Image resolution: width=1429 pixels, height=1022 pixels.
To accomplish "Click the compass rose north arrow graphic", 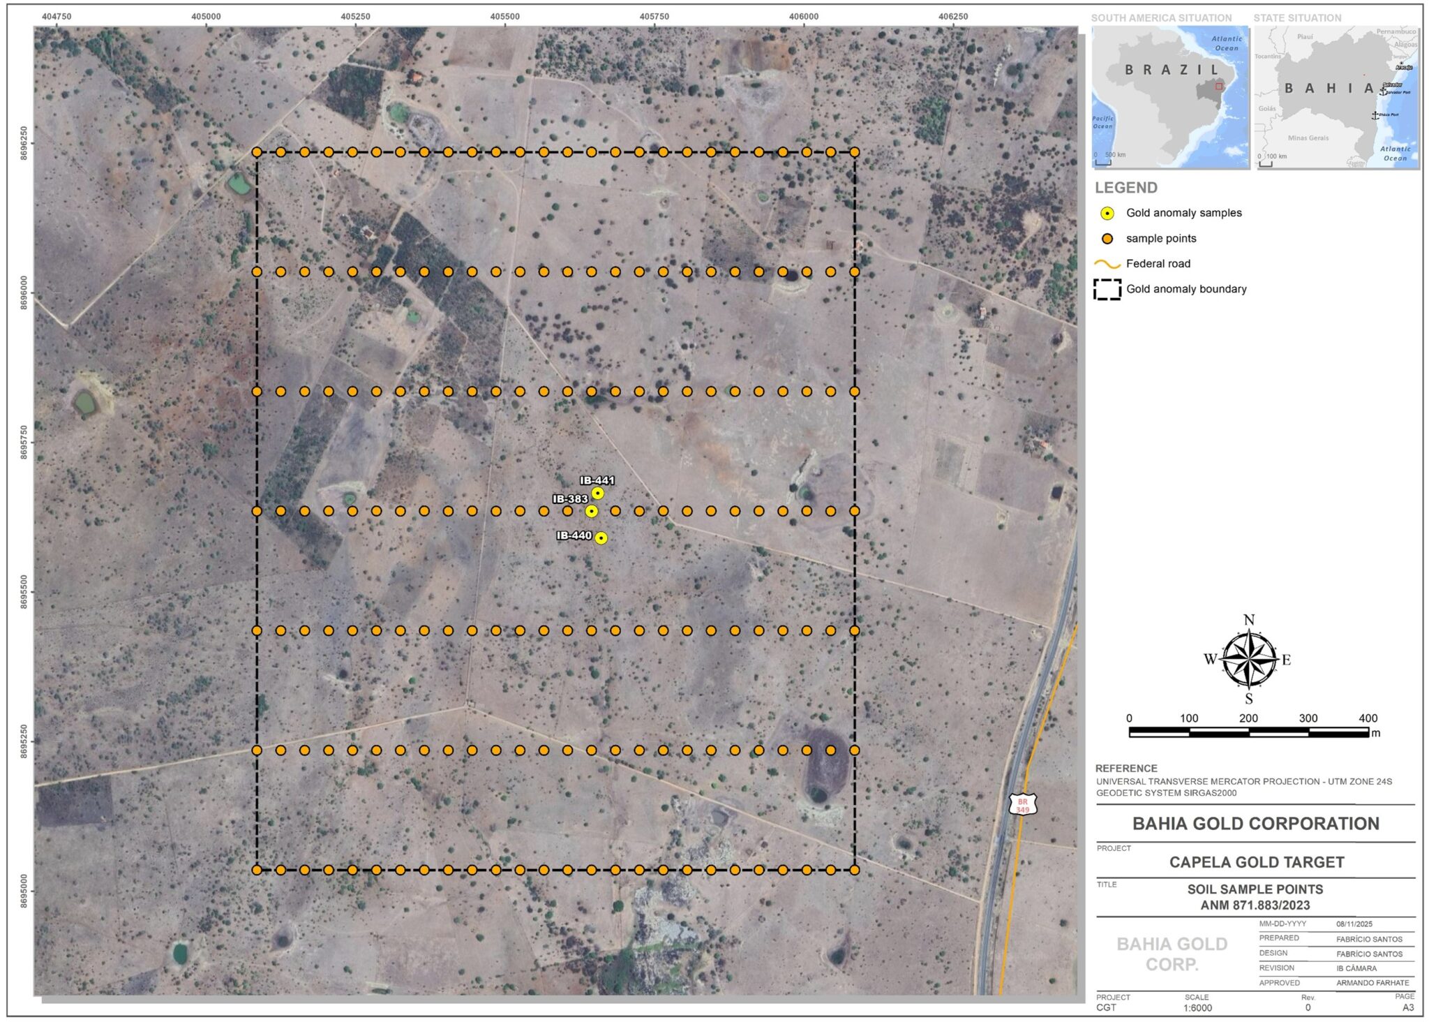I will coord(1249,659).
